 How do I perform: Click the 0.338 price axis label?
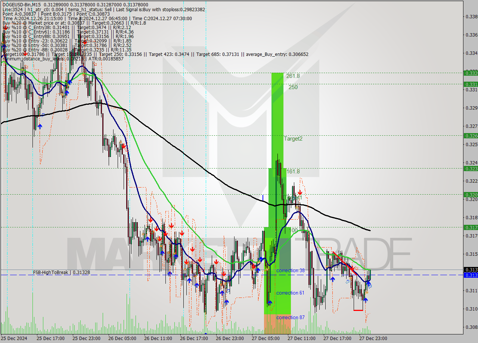471,16
